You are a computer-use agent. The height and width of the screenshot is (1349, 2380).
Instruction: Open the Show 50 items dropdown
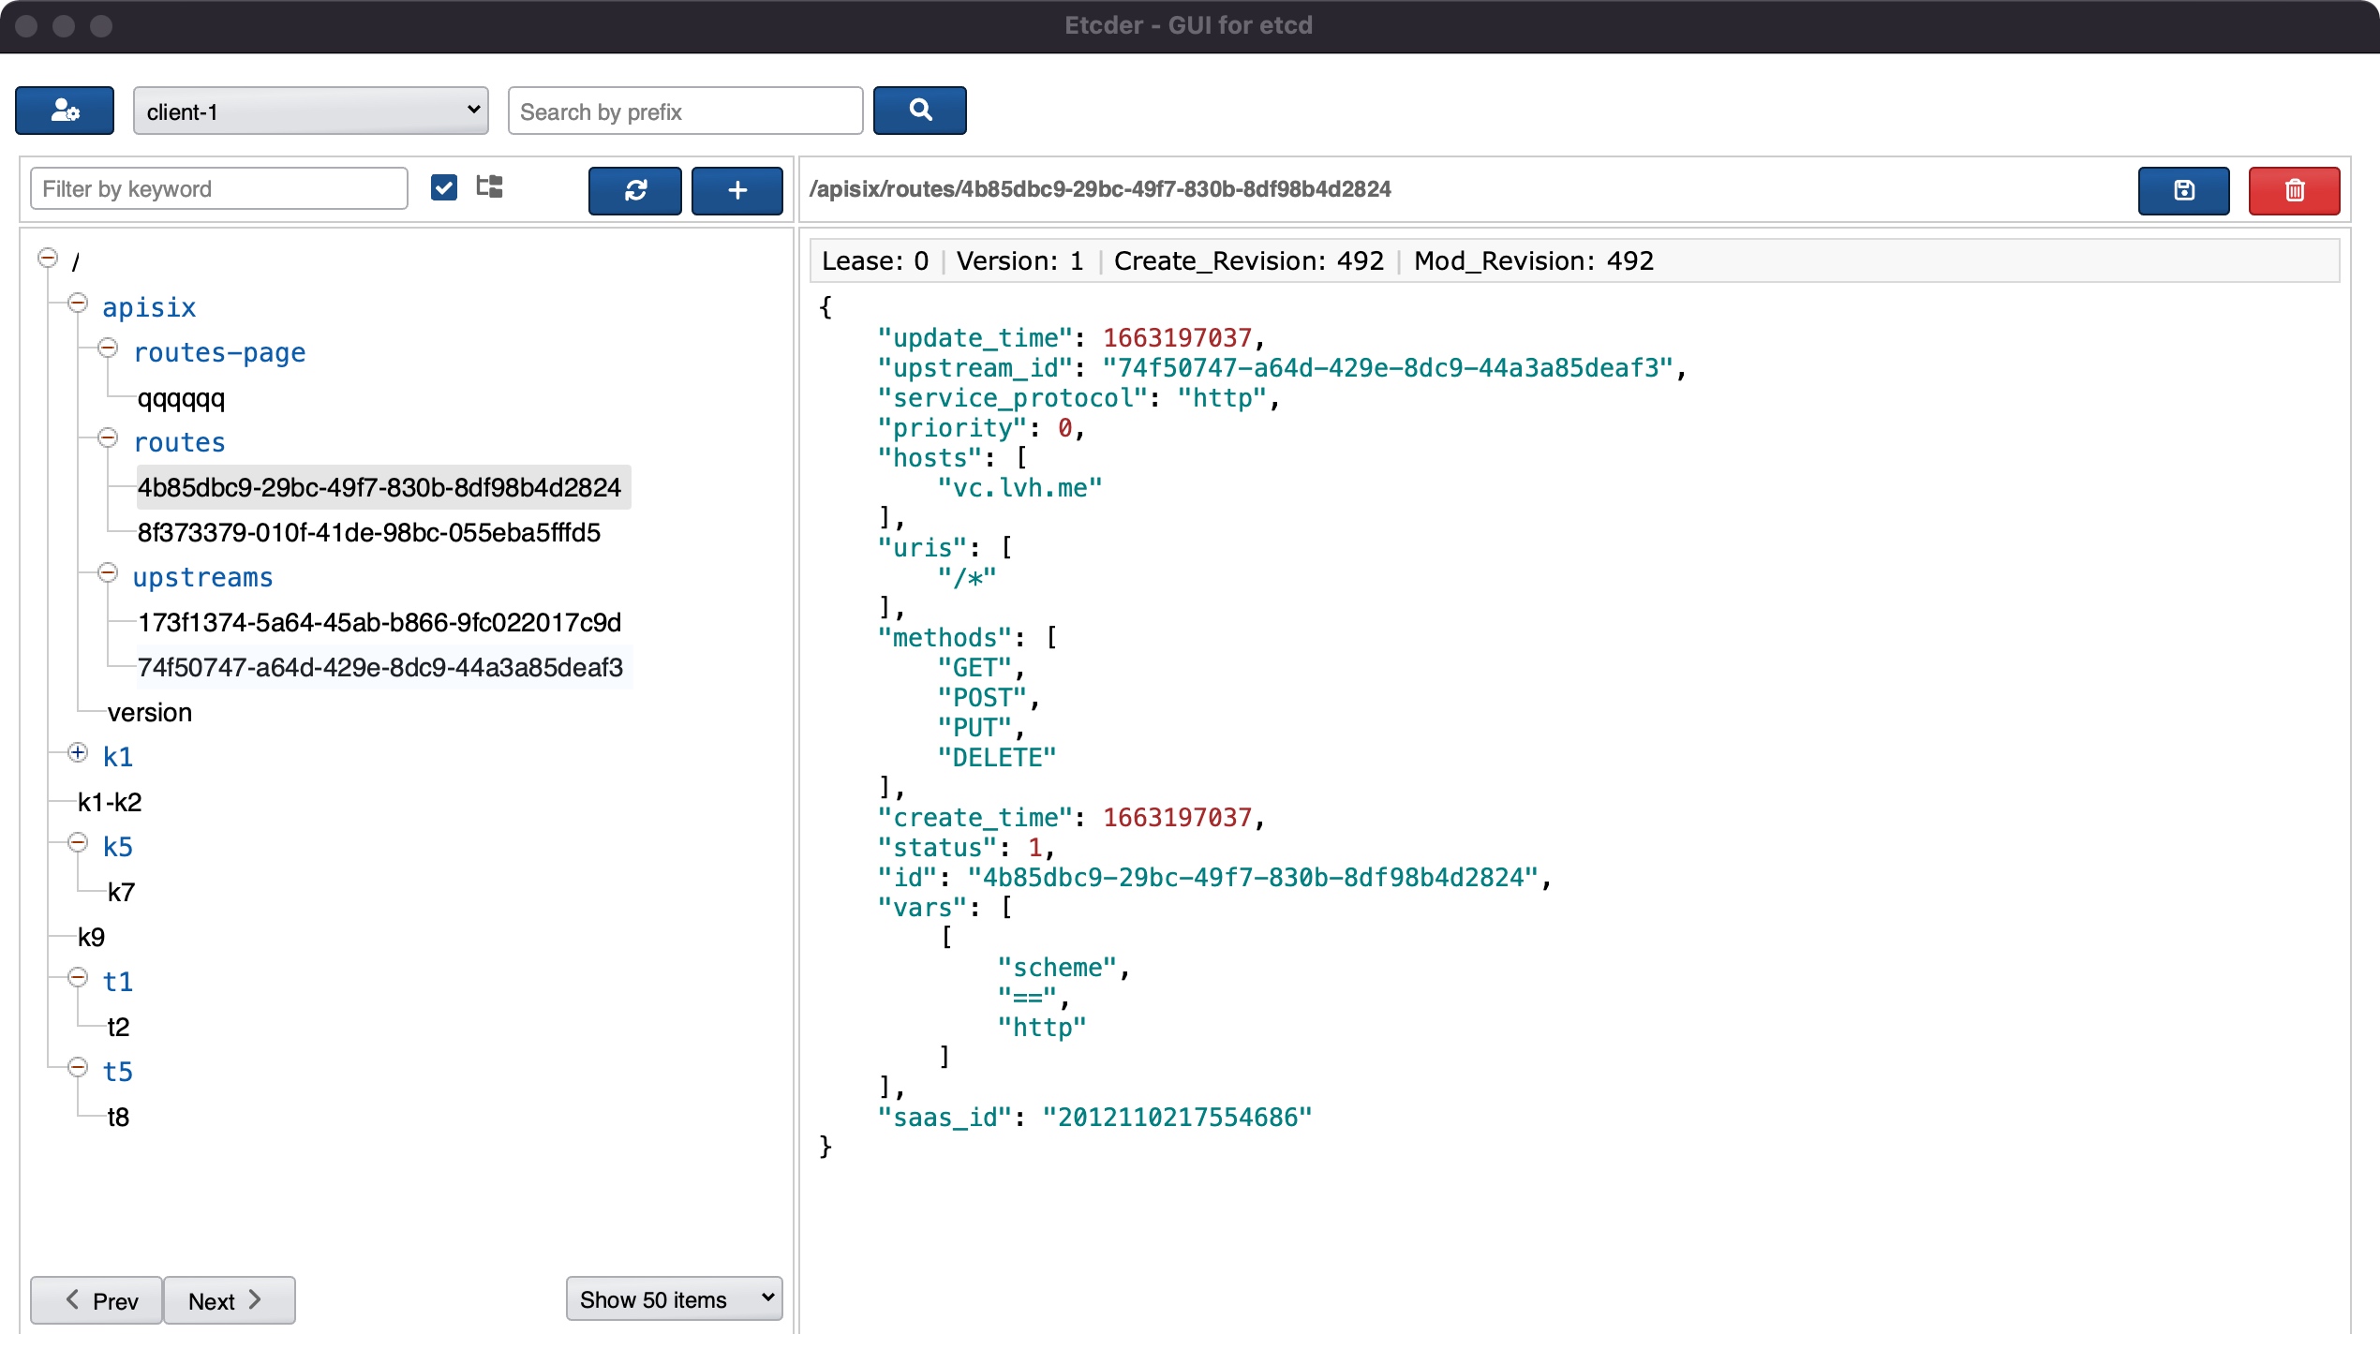click(674, 1298)
